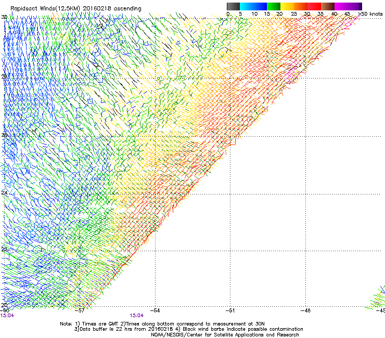
Task: Click the "-60" longitude axis label
Action: 5,310
